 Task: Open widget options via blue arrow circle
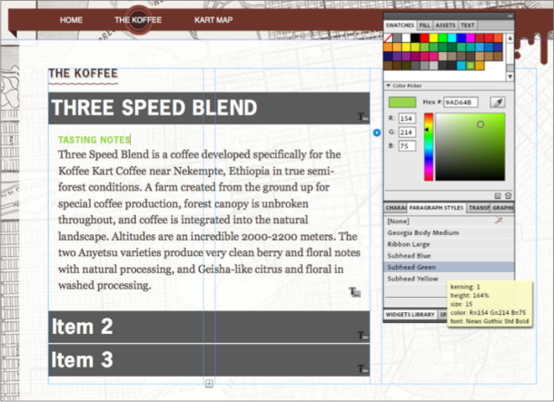pos(377,132)
